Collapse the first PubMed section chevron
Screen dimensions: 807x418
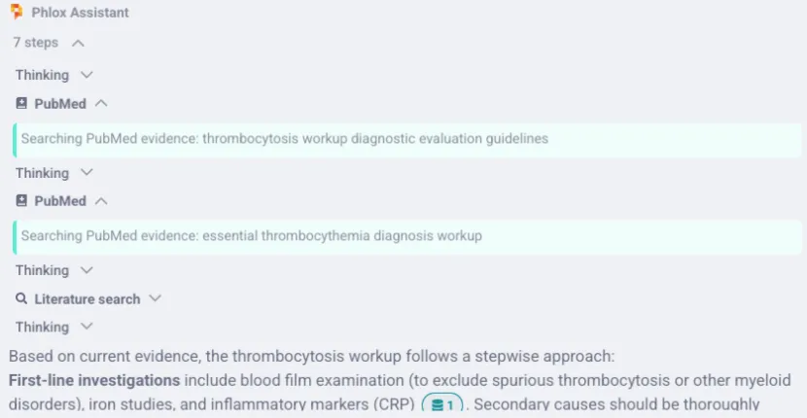[x=101, y=103]
